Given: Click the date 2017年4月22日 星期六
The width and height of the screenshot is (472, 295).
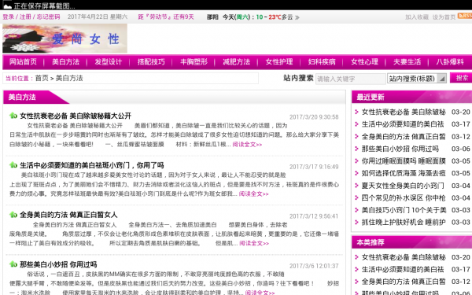Looking at the screenshot, I should [98, 17].
